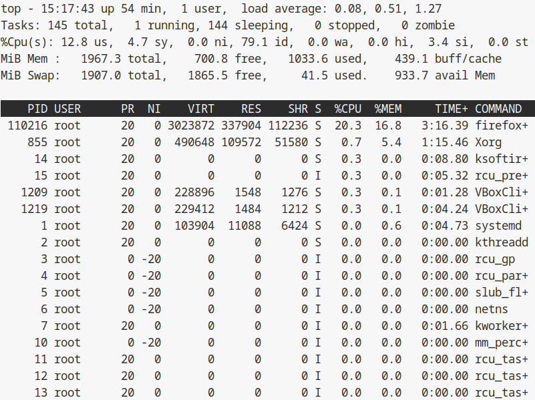535x400 pixels.
Task: Click the systemd command name
Action: (498, 226)
